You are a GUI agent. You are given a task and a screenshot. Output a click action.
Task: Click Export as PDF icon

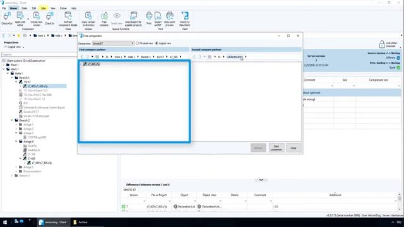(158, 16)
